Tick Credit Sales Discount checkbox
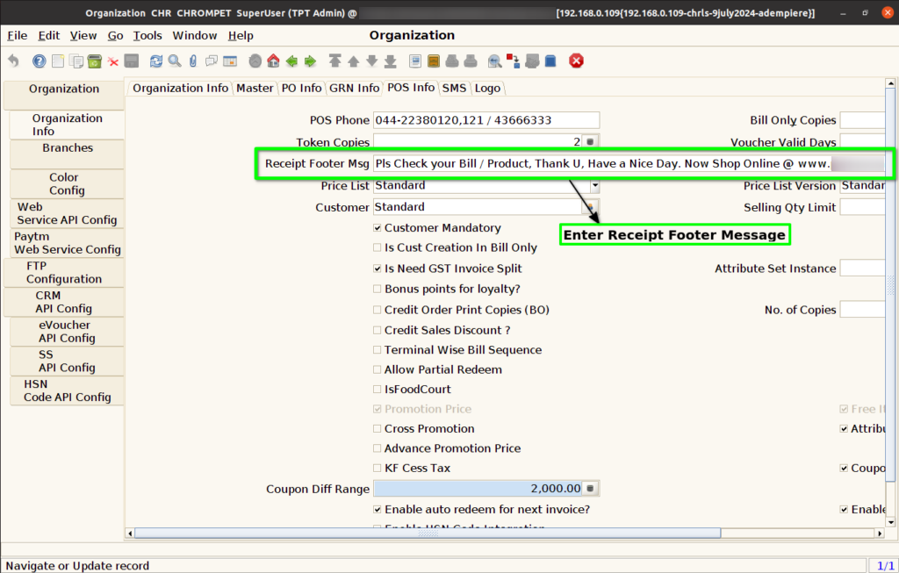 378,330
